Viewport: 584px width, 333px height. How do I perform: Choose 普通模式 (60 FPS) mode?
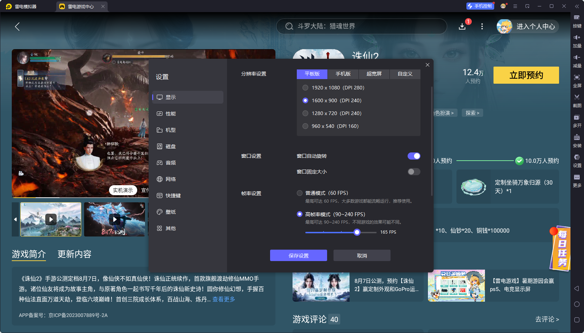click(300, 193)
